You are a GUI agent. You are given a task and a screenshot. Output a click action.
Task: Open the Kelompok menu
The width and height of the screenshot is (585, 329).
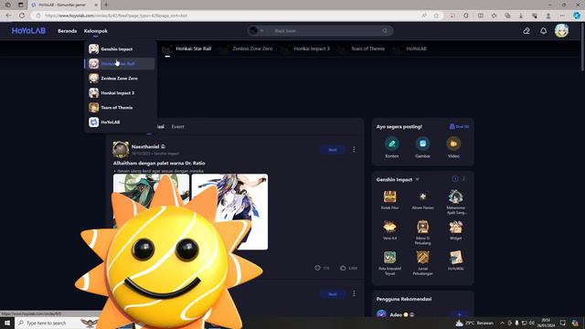[95, 31]
